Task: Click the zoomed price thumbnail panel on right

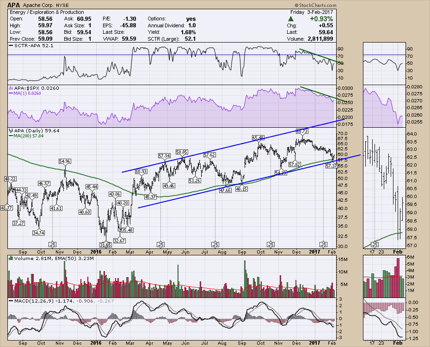Action: [x=384, y=188]
